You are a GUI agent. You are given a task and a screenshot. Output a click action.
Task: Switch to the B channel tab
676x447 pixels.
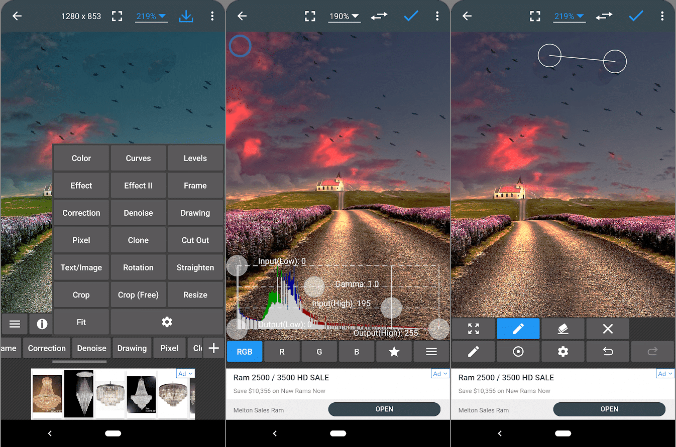pyautogui.click(x=357, y=352)
